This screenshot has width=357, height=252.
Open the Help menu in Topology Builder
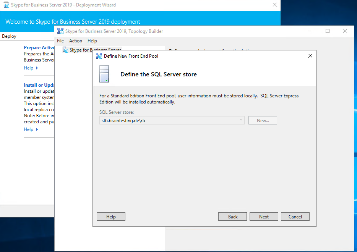(92, 41)
